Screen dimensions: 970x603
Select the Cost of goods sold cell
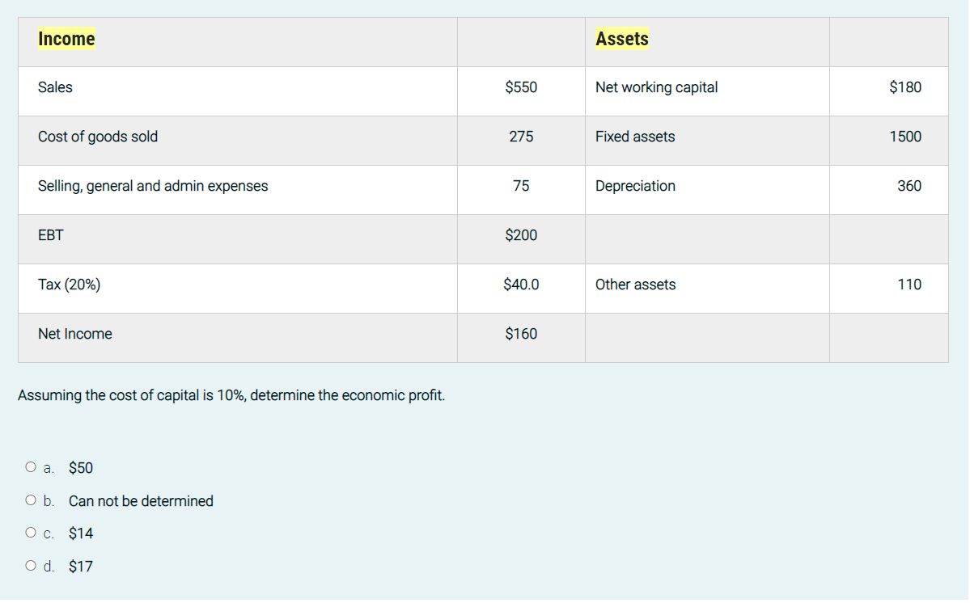click(x=98, y=137)
